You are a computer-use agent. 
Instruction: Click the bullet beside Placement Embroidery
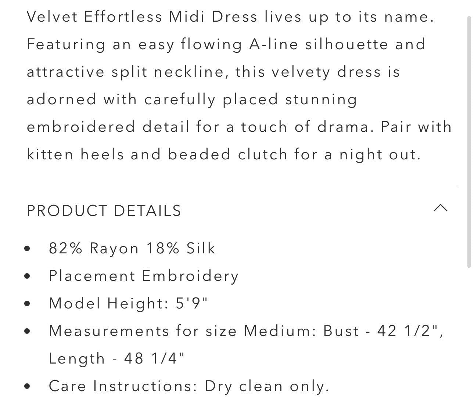pos(27,276)
